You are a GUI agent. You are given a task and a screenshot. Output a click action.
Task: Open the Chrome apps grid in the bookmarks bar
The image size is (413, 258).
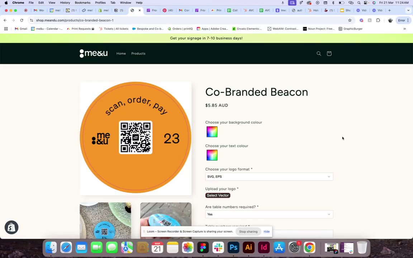6,29
